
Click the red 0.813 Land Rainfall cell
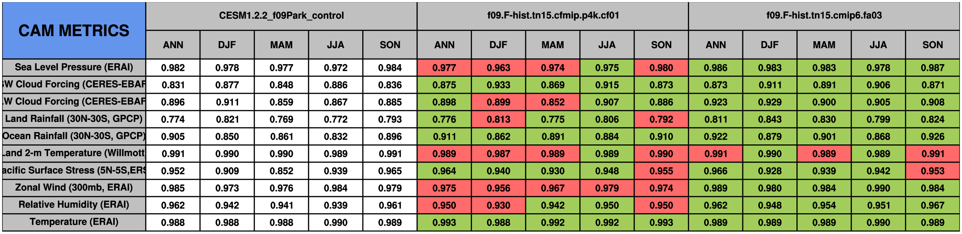coord(498,119)
